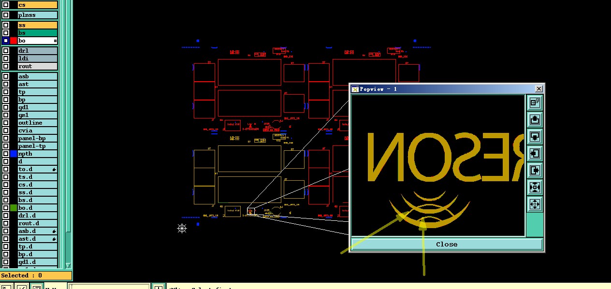Select the bo layer name
This screenshot has width=611, height=289.
(x=38, y=41)
